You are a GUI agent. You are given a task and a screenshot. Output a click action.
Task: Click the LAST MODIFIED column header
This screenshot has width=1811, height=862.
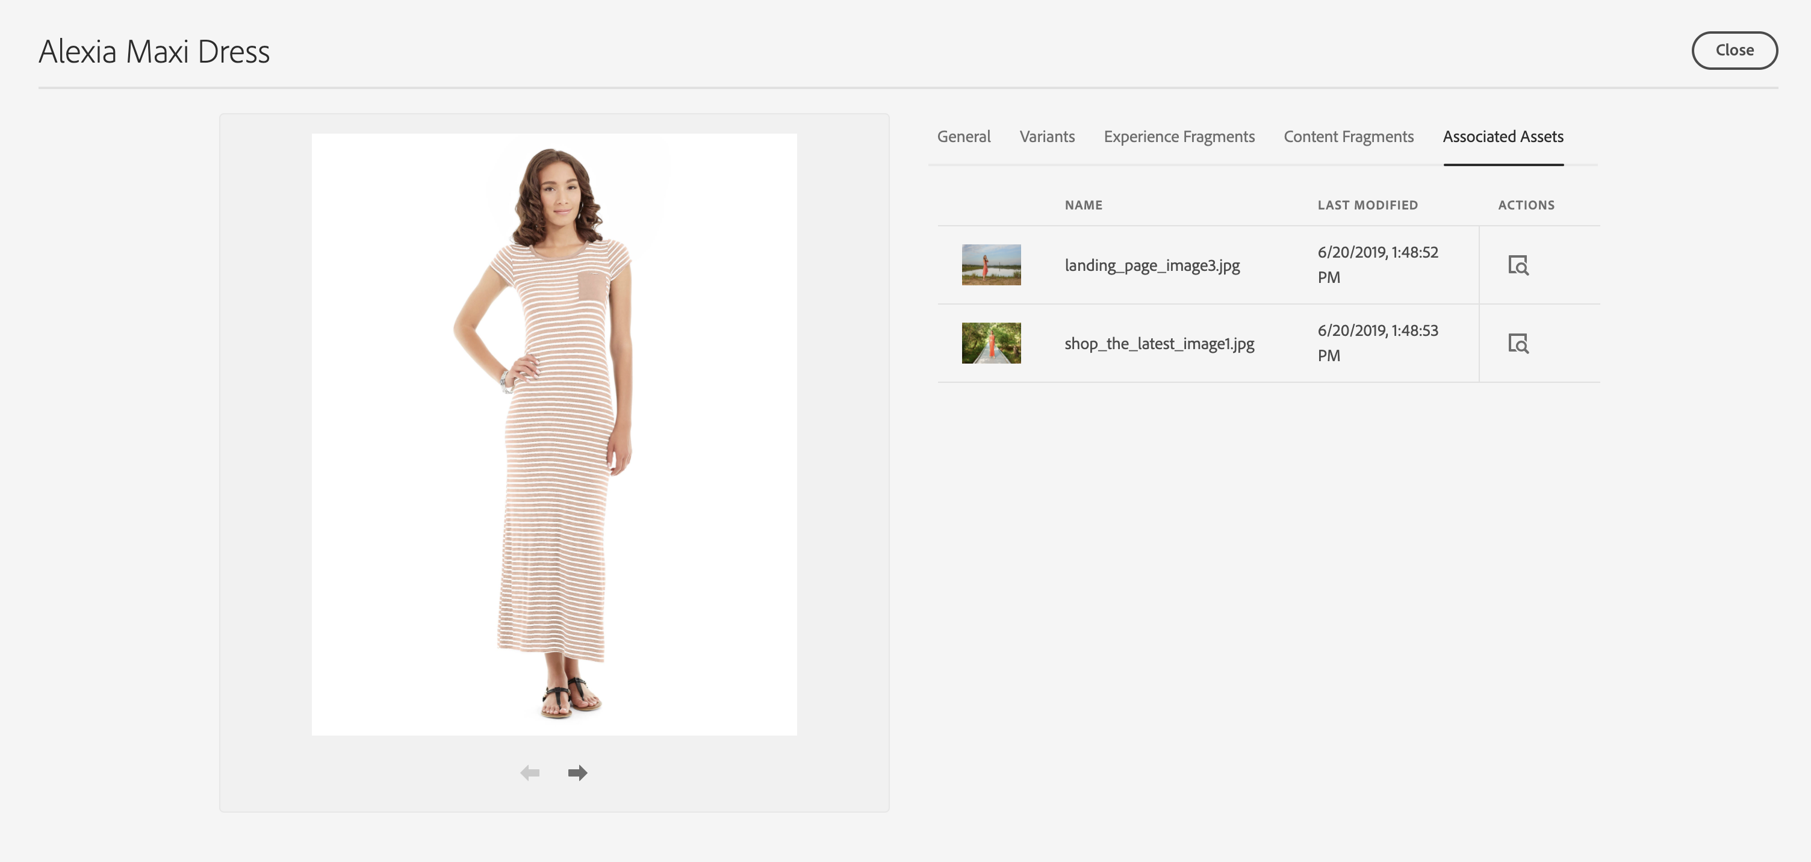[1367, 205]
